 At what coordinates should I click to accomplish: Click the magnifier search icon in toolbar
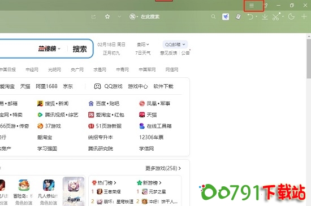tap(213, 16)
